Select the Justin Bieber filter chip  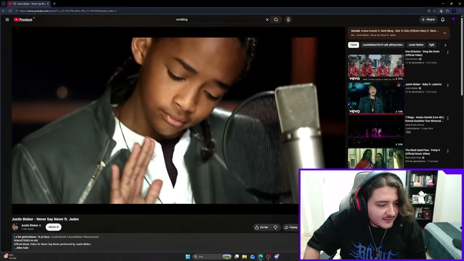pyautogui.click(x=416, y=45)
